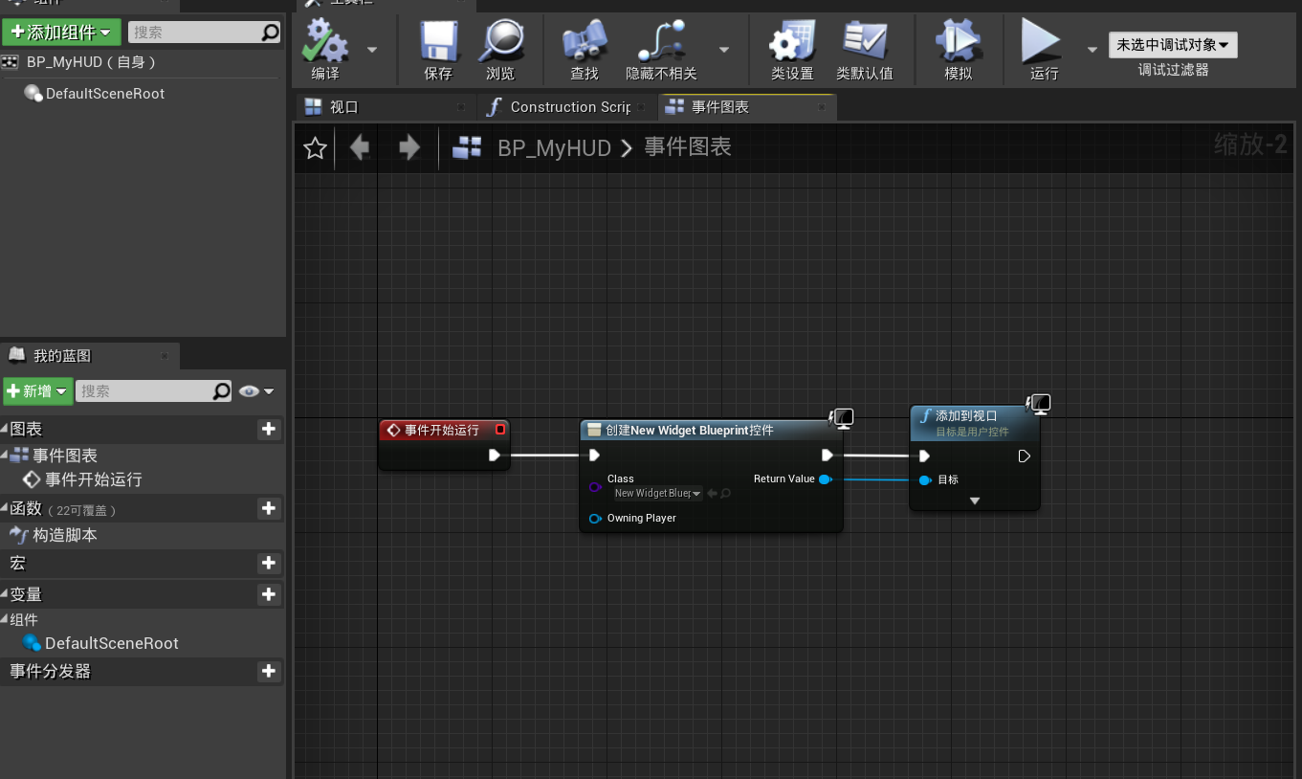
Task: Click the 新增 button in 我的蓝图
Action: [37, 390]
